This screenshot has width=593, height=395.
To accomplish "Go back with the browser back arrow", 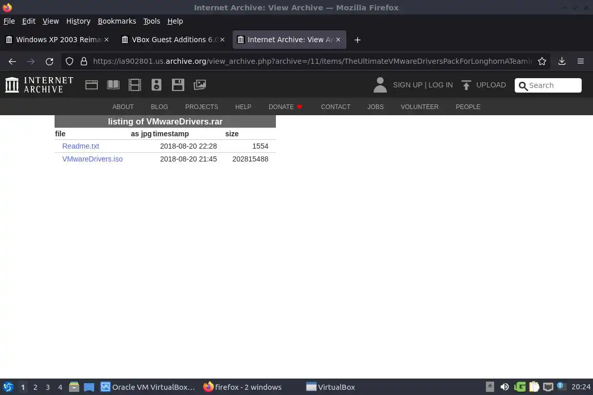I will coord(12,61).
